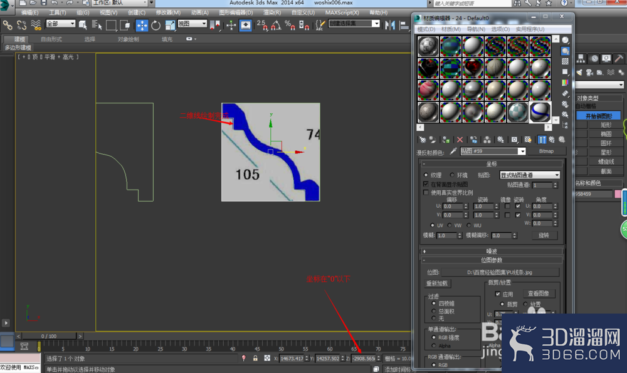Open the 视图 reference coordinate dropdown
Image resolution: width=627 pixels, height=373 pixels.
[x=192, y=24]
